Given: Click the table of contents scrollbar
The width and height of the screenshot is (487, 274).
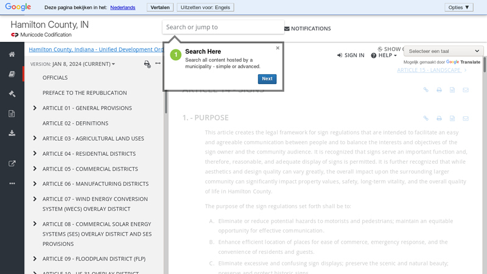Looking at the screenshot, I should pos(166,102).
